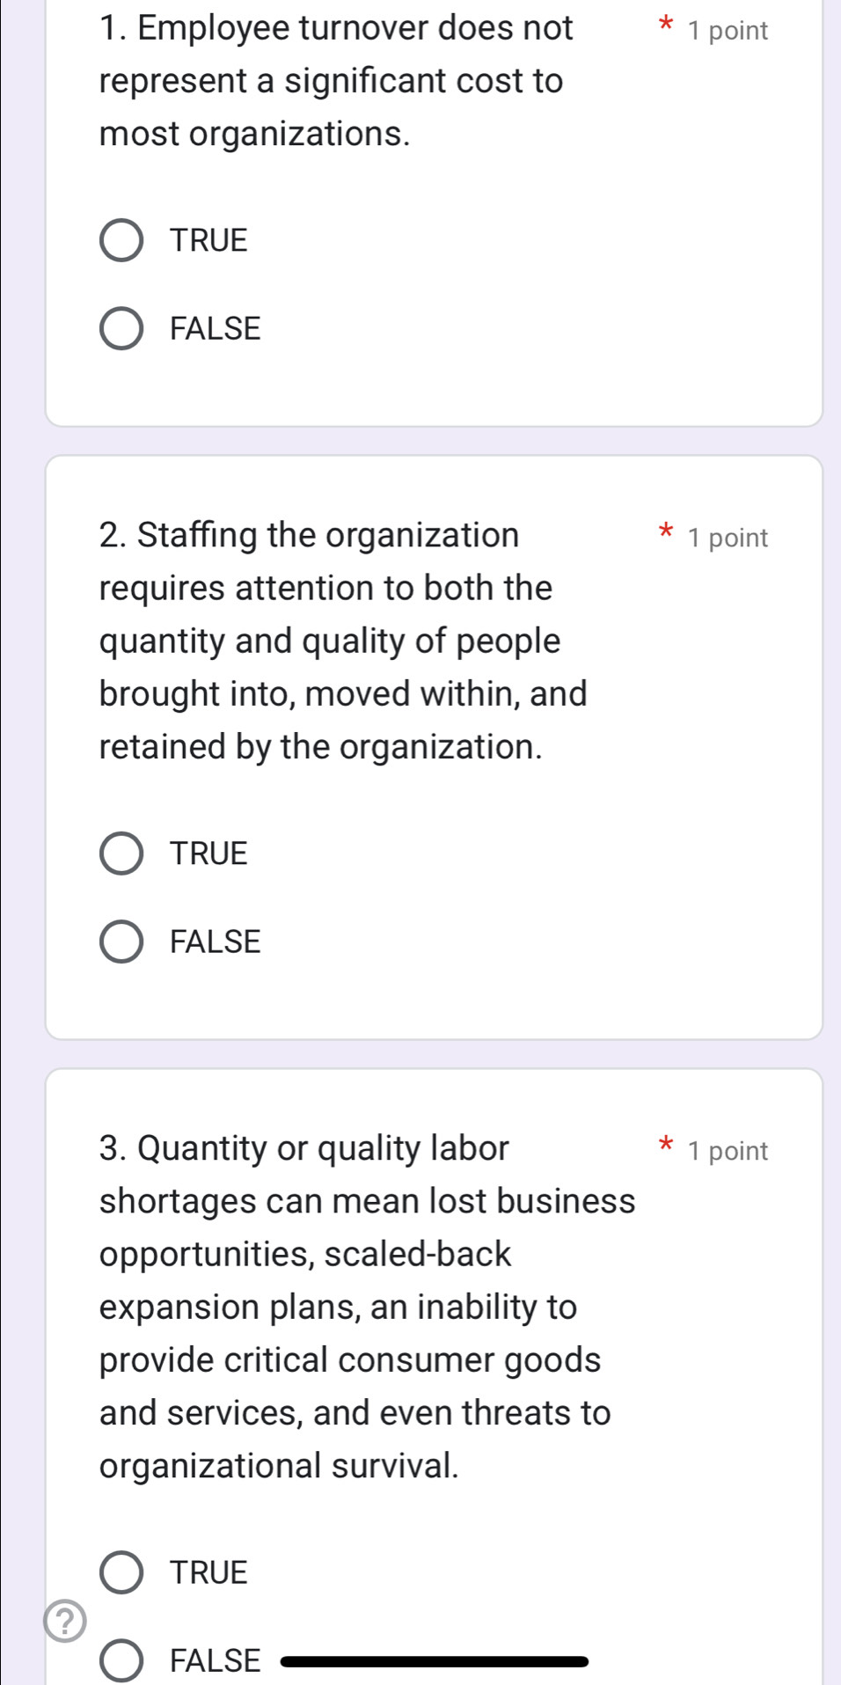The image size is (841, 1685).
Task: Select FALSE radio circle for employee turnover question
Action: point(121,328)
